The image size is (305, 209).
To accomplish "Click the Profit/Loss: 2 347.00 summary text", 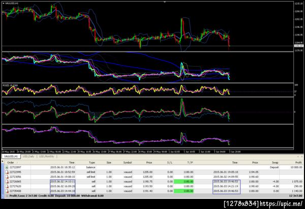I will coord(23,196).
